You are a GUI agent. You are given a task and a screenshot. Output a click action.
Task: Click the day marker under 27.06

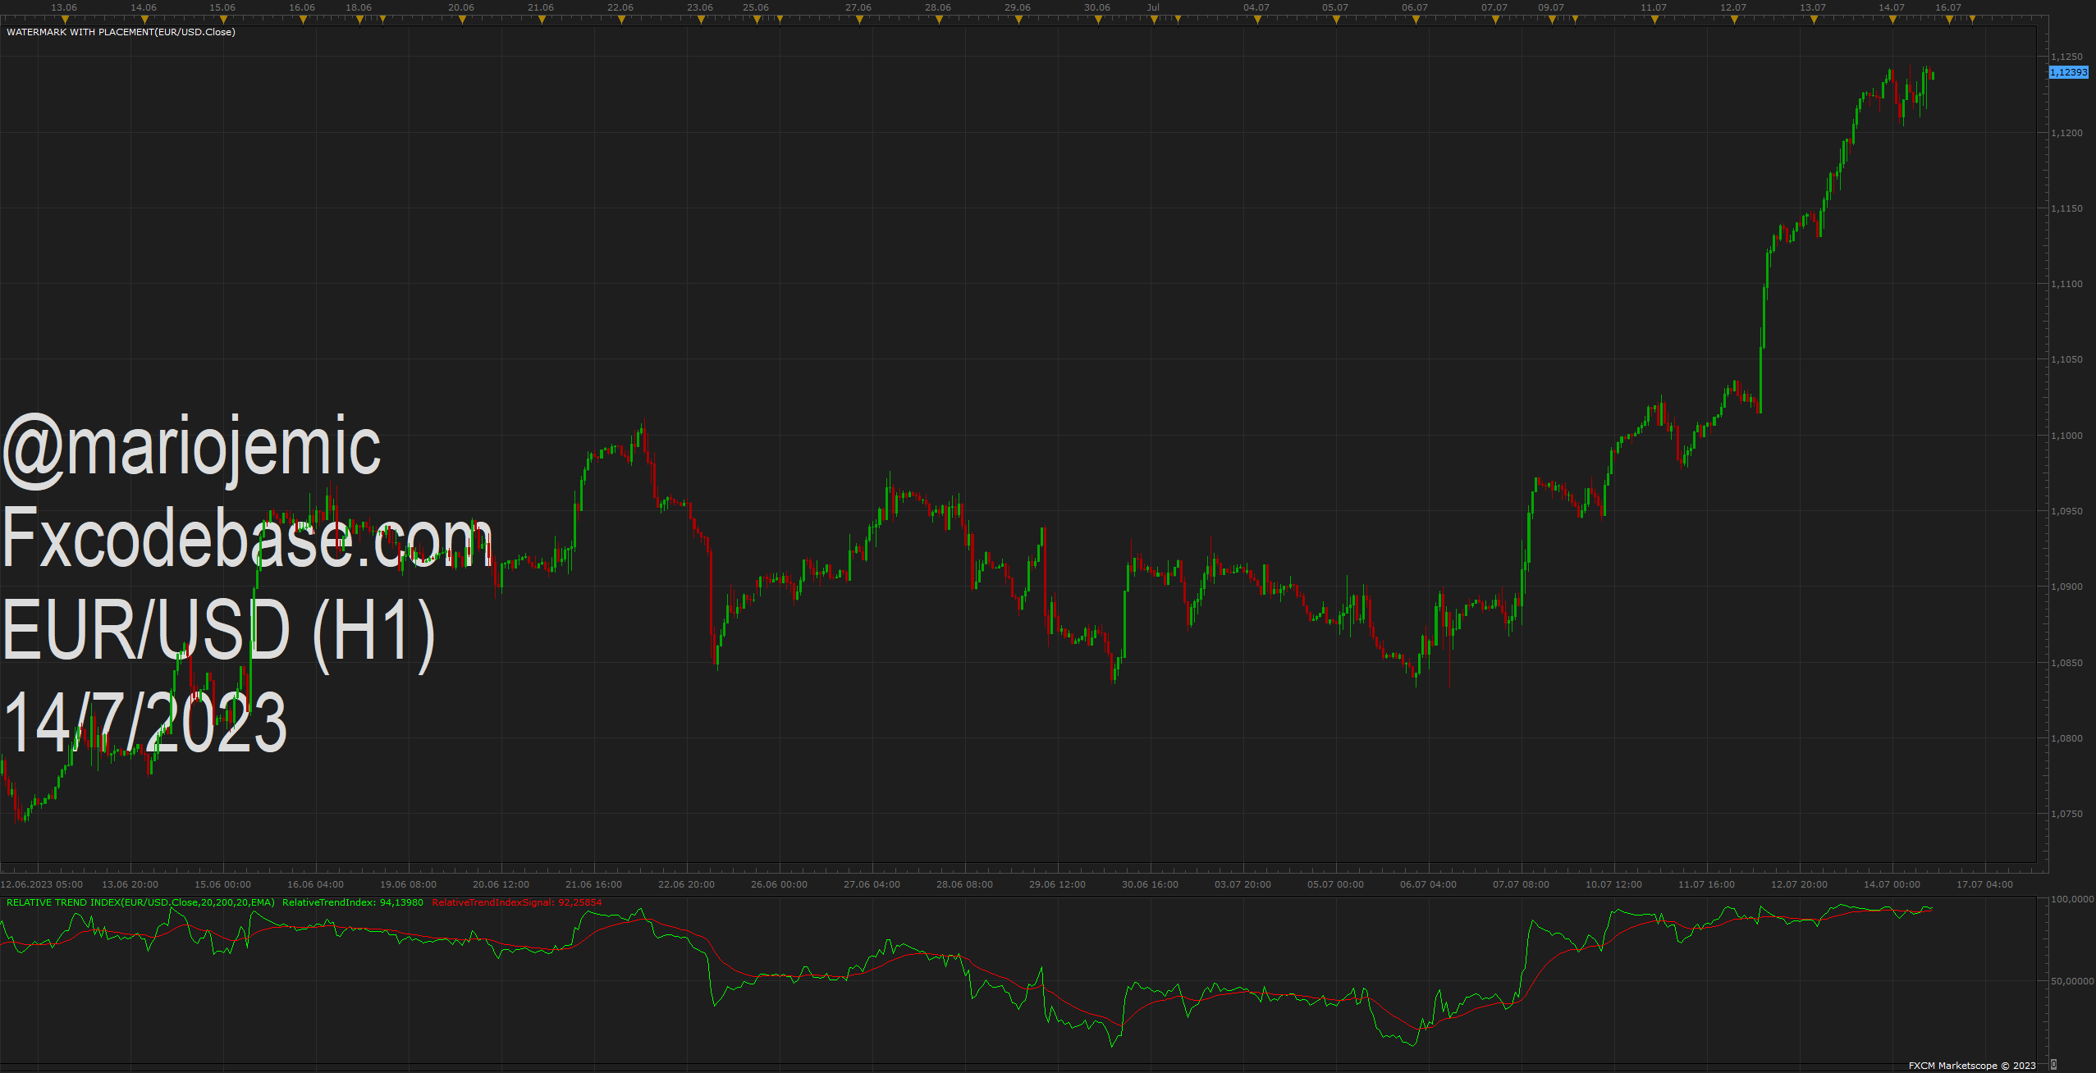[859, 20]
